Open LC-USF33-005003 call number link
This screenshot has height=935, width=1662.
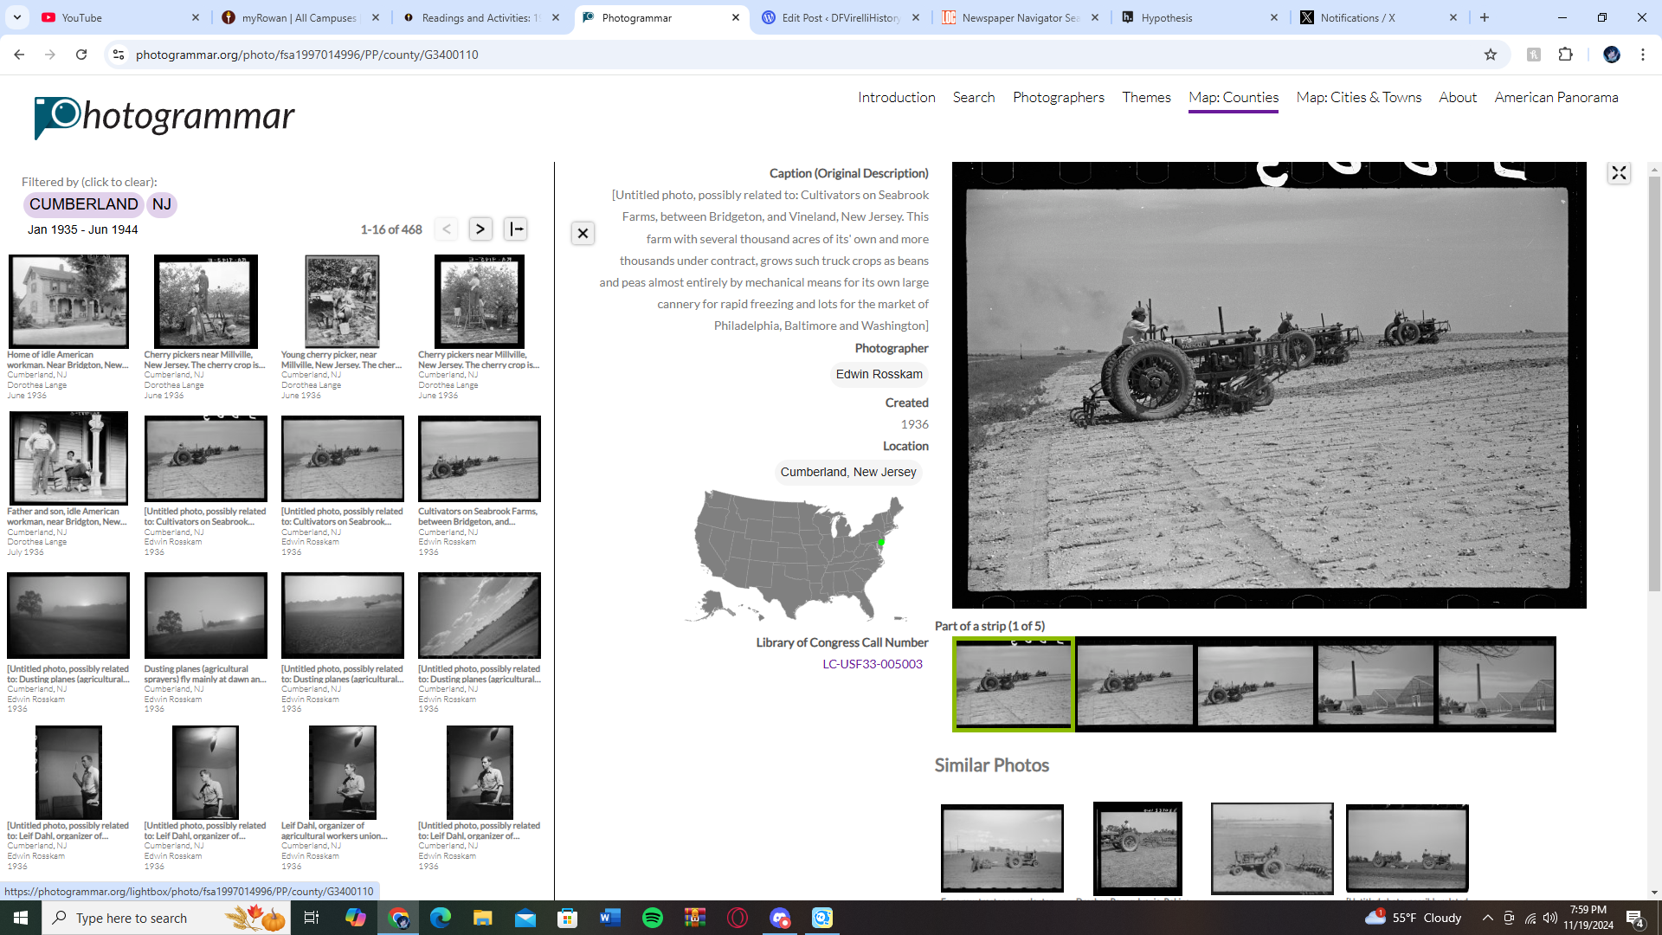pos(873,664)
